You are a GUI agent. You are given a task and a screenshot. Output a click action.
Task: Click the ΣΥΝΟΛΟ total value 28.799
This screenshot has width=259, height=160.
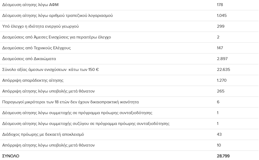[223, 156]
